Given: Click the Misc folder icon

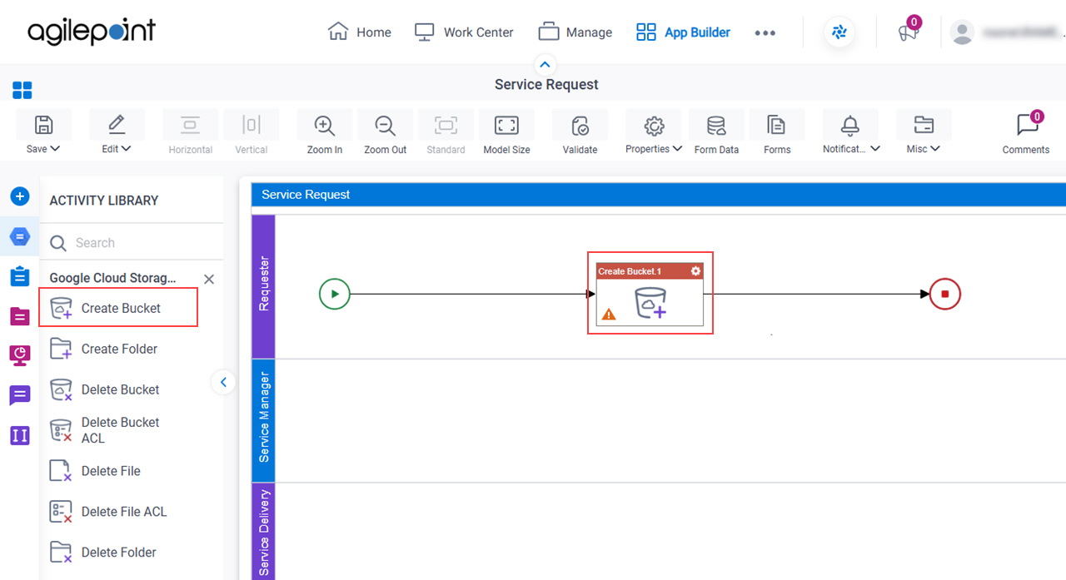Looking at the screenshot, I should pyautogui.click(x=923, y=125).
